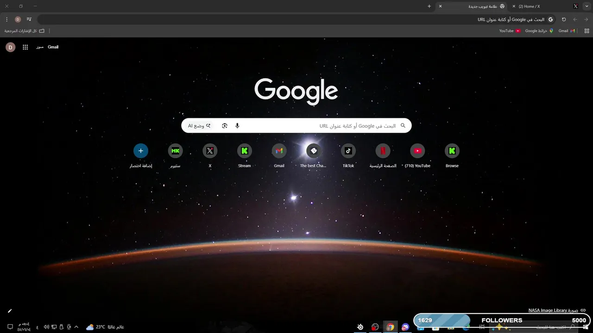Open the Discord taskbar icon

click(x=405, y=327)
